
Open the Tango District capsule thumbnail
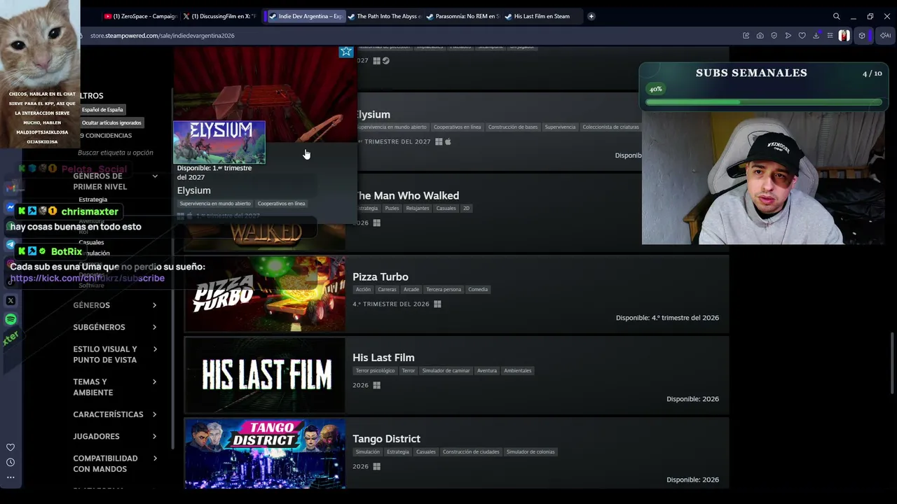coord(265,454)
